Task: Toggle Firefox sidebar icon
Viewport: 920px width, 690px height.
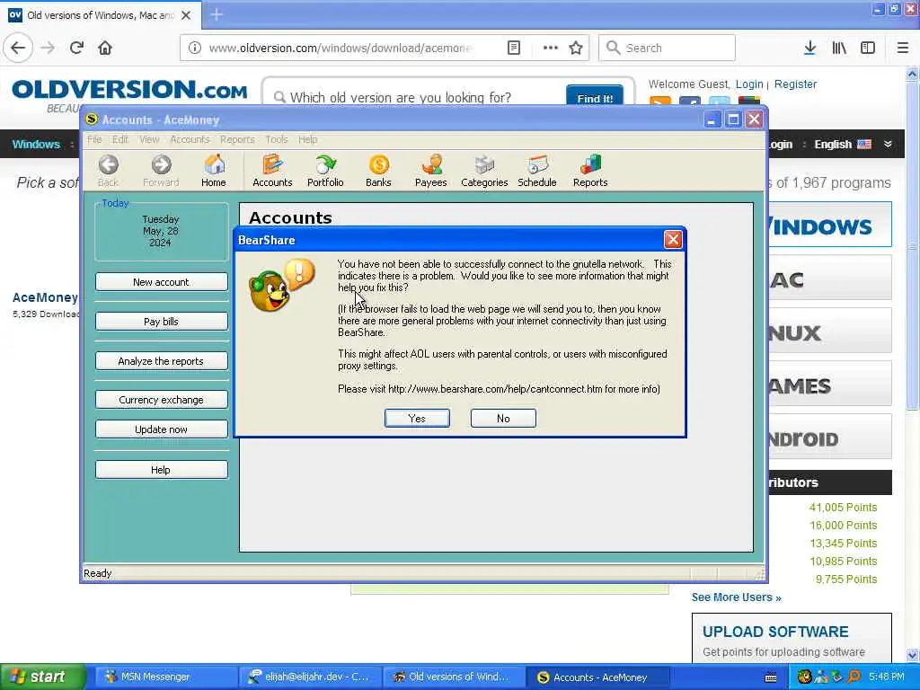Action: click(868, 48)
